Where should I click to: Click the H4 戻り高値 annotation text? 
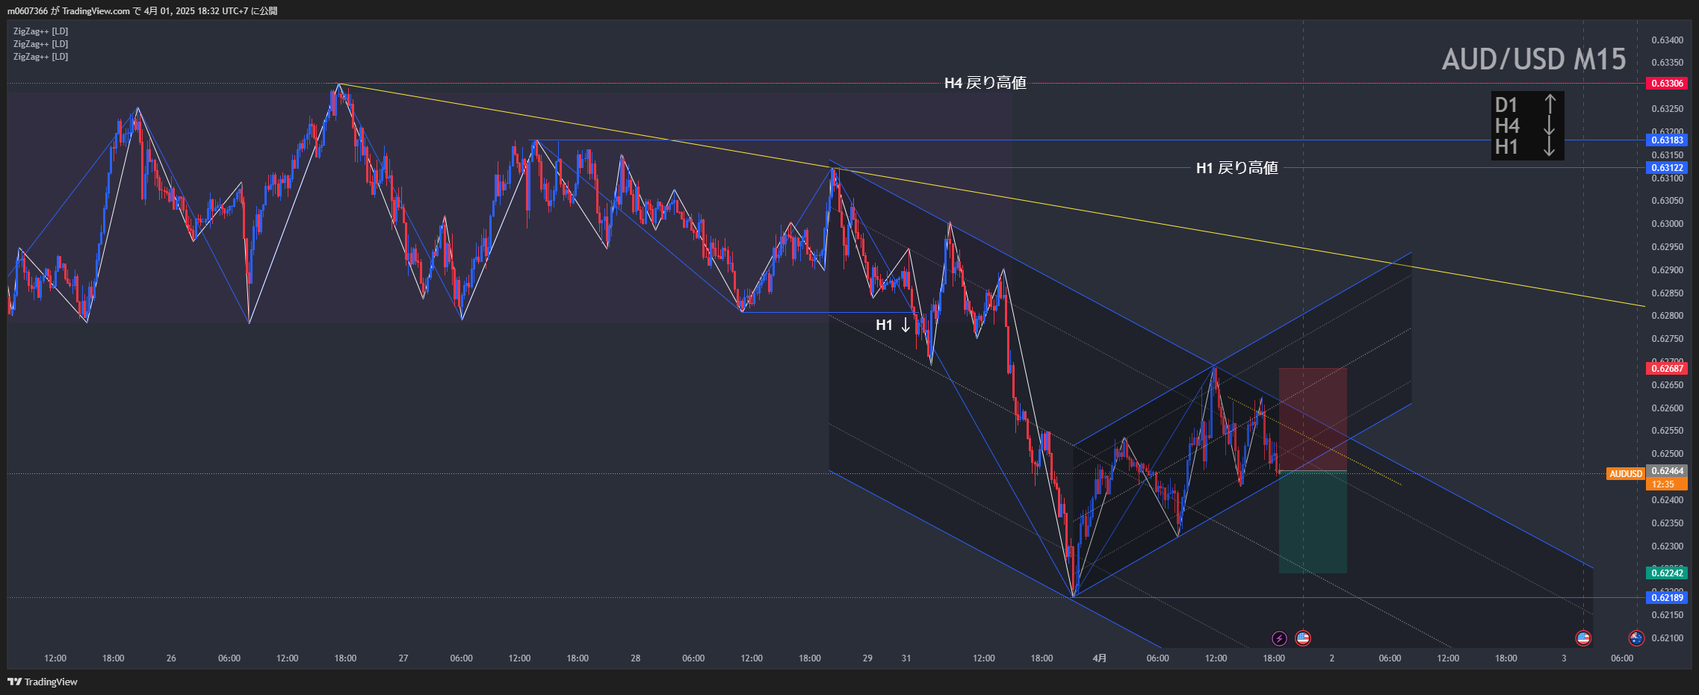pyautogui.click(x=985, y=83)
